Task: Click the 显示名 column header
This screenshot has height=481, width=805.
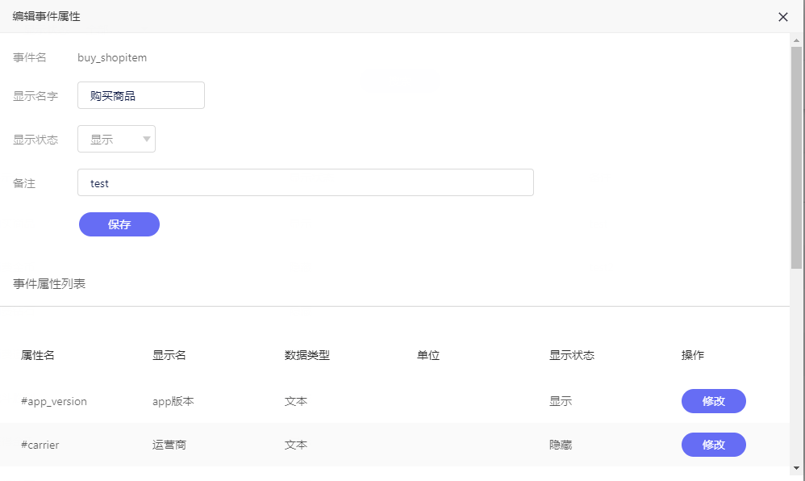Action: [169, 355]
